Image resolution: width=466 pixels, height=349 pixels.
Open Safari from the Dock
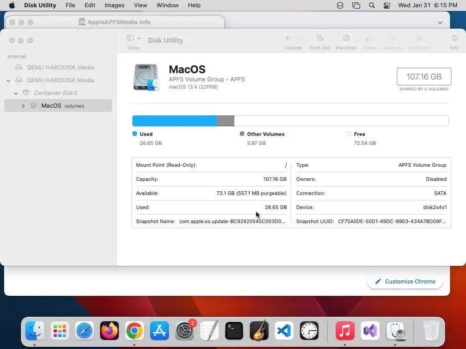pos(84,331)
